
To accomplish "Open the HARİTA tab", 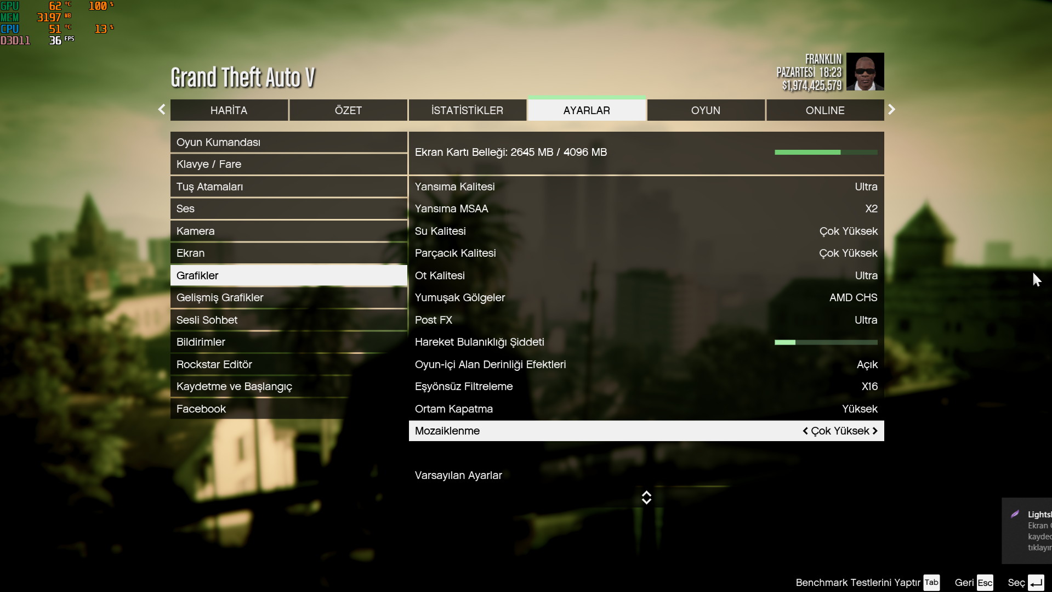I will click(x=229, y=110).
